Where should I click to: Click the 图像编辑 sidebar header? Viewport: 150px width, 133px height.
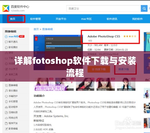click(11, 31)
